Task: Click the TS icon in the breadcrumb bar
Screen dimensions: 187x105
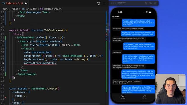Action: pyautogui.click(x=23, y=9)
